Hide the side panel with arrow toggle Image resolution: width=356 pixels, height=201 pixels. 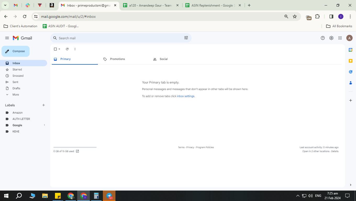(x=351, y=185)
